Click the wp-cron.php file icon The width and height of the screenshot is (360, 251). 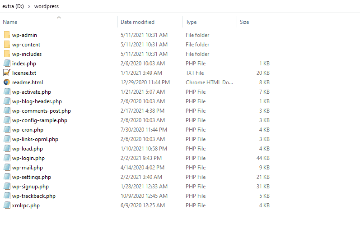(7, 130)
